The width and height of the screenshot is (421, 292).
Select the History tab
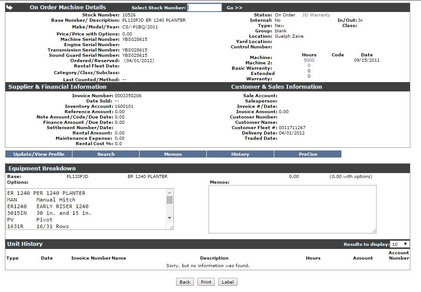point(240,154)
